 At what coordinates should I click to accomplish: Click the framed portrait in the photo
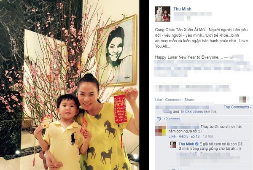(116, 51)
